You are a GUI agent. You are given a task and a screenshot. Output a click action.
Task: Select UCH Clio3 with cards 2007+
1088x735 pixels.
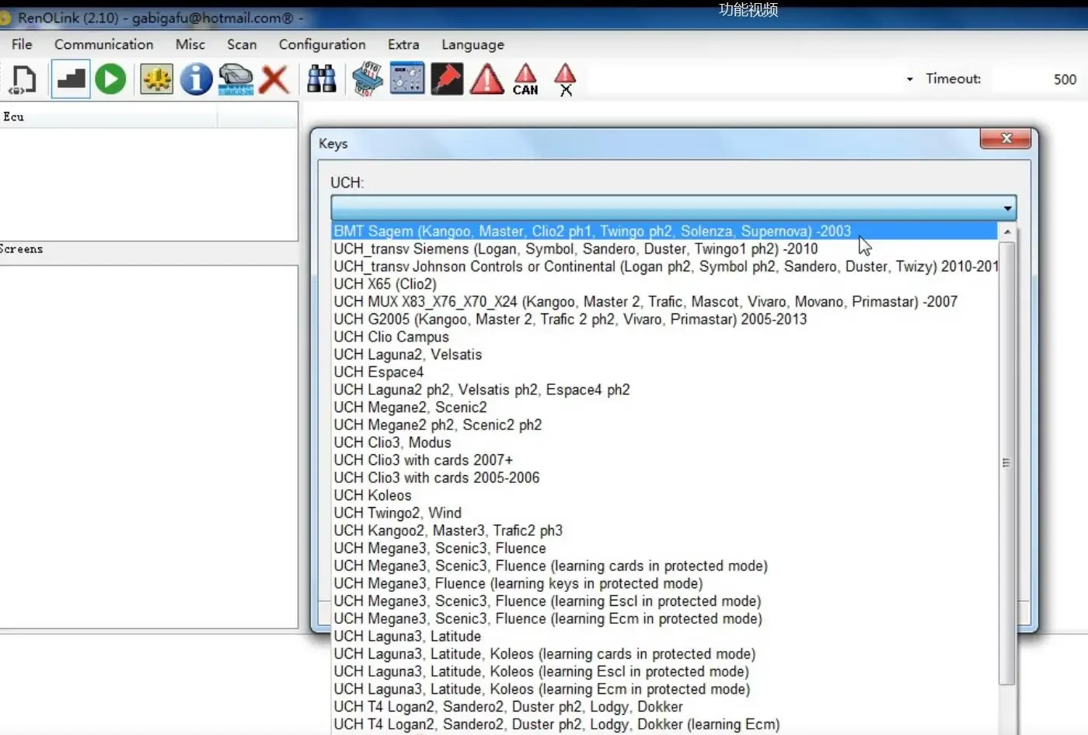(x=664, y=460)
